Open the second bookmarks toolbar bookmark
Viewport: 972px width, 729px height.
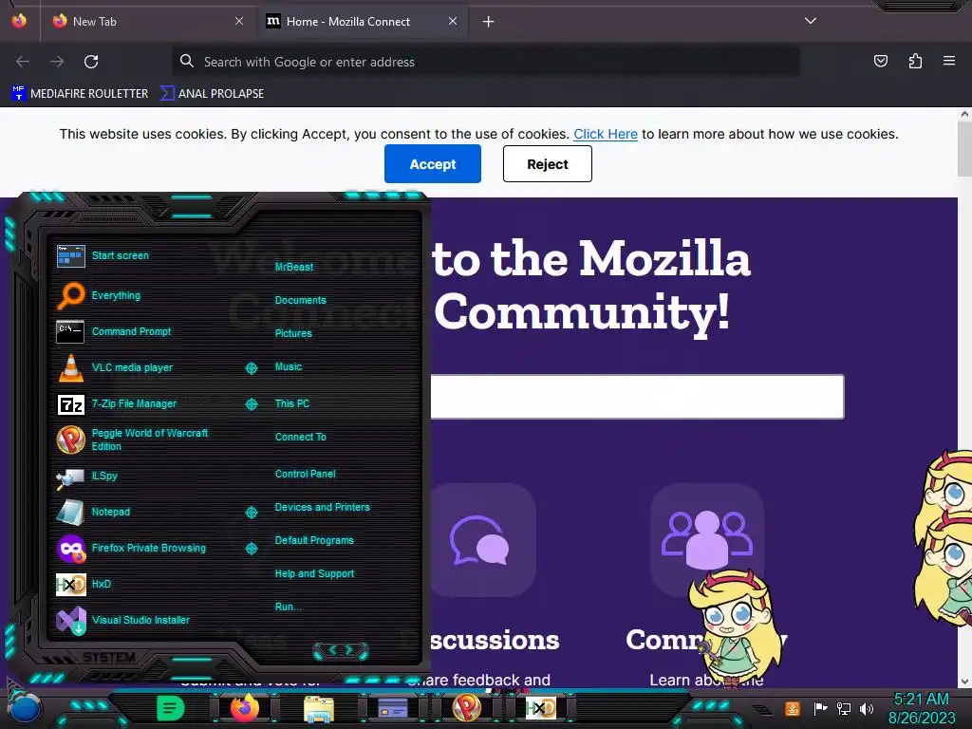pyautogui.click(x=212, y=94)
